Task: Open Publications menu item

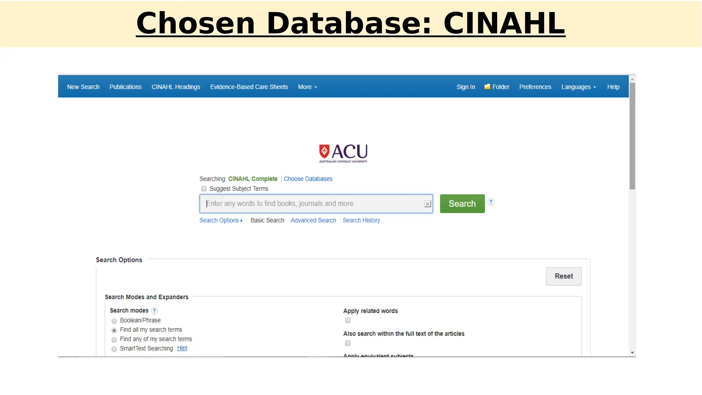Action: pyautogui.click(x=125, y=86)
